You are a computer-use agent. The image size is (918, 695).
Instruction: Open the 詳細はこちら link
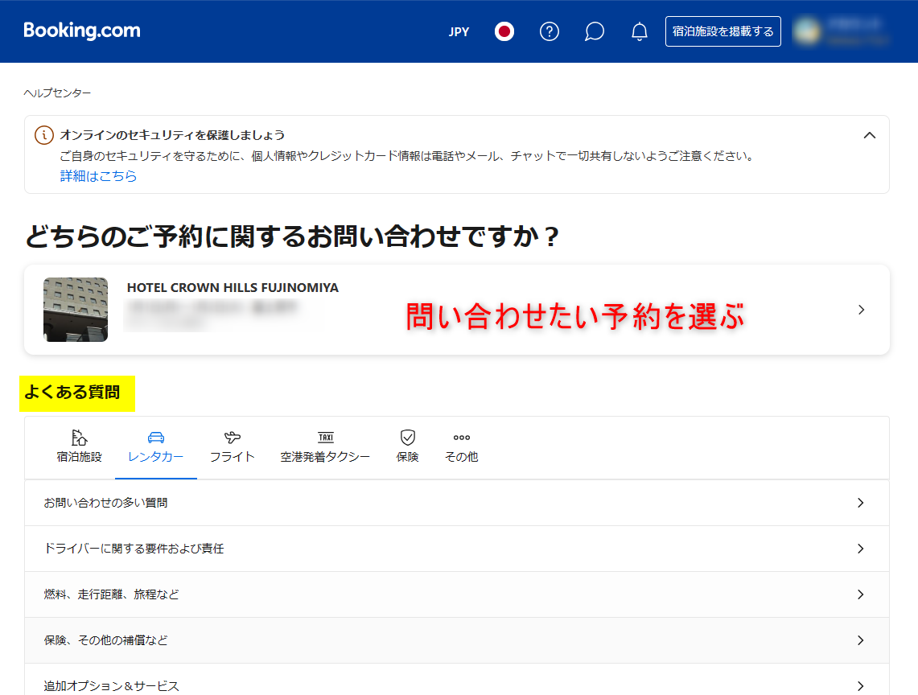[x=98, y=176]
